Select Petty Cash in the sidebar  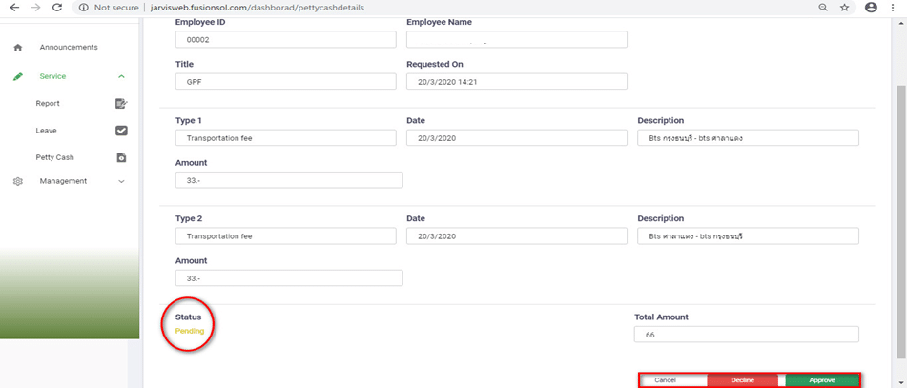(54, 158)
